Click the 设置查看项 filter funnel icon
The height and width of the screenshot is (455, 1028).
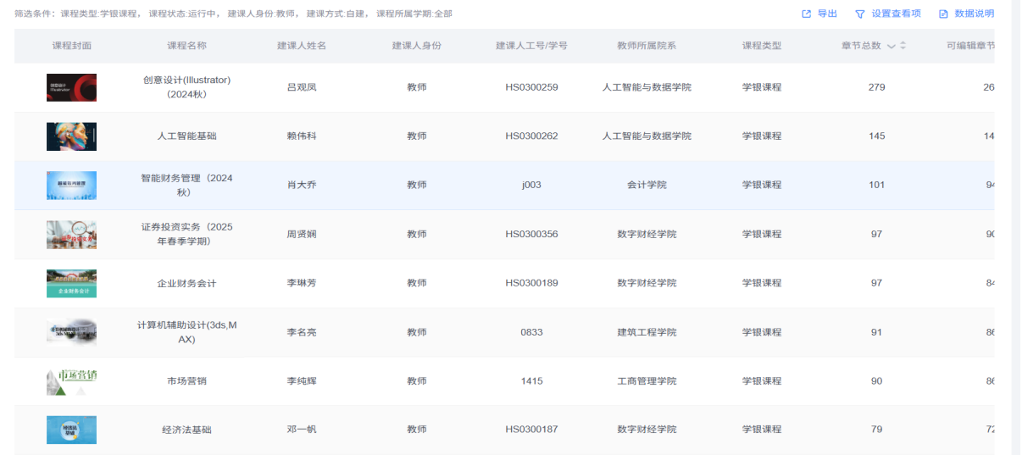tap(860, 14)
